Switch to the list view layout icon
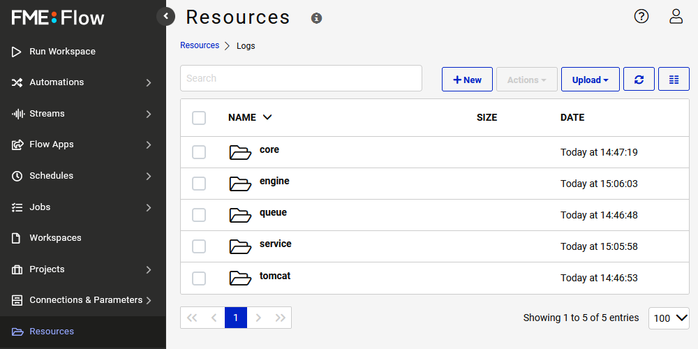The image size is (698, 349). click(674, 80)
